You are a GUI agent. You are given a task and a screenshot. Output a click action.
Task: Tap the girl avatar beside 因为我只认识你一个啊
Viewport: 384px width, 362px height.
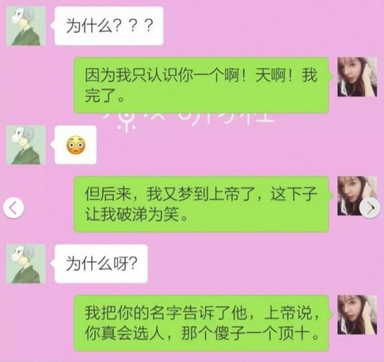click(357, 77)
